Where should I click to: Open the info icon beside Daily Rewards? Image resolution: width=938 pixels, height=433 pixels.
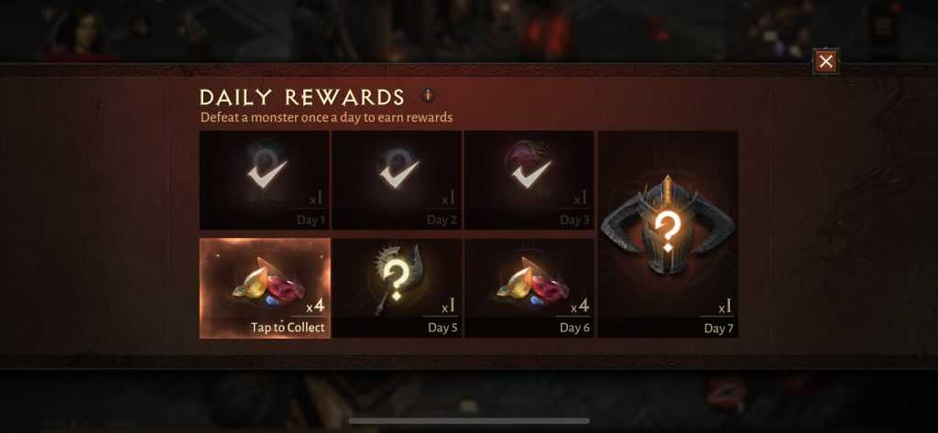click(427, 95)
